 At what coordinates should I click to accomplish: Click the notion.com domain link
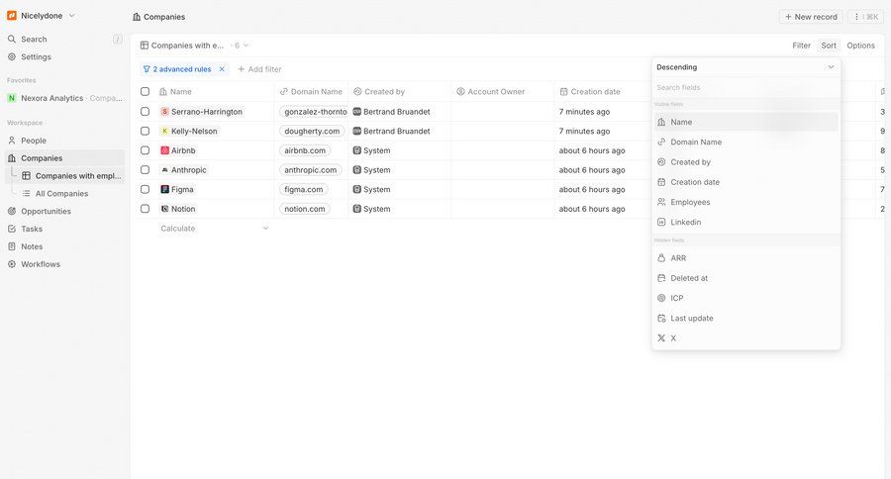point(305,209)
